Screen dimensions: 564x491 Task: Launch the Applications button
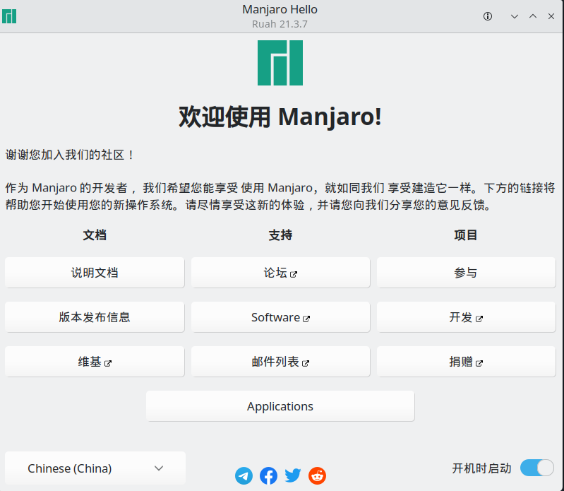point(280,406)
